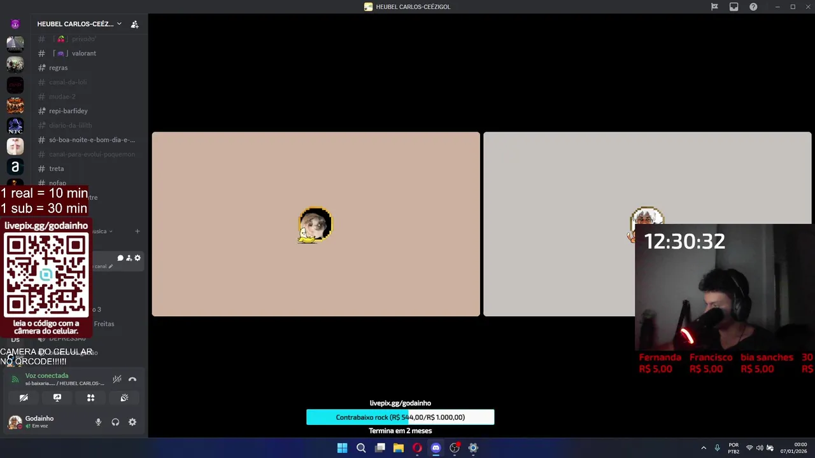
Task: Open Discord help icon
Action: (x=753, y=7)
